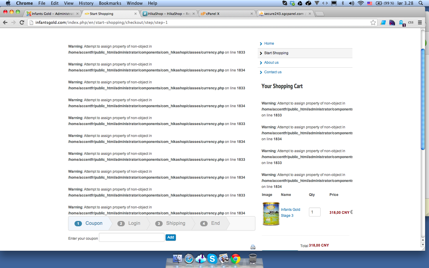The image size is (429, 268).
Task: Open the File menu
Action: click(42, 3)
